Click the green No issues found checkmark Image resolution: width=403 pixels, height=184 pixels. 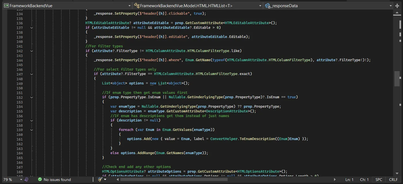pyautogui.click(x=40, y=179)
